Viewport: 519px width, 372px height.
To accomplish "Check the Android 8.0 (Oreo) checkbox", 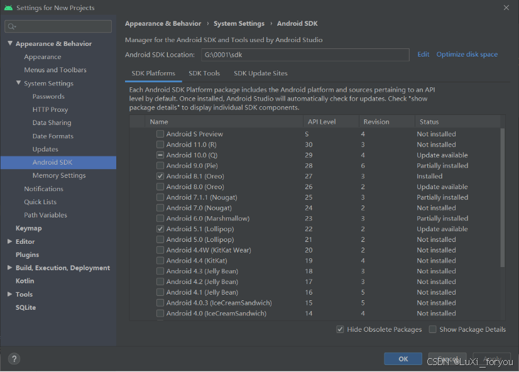I will [x=160, y=187].
